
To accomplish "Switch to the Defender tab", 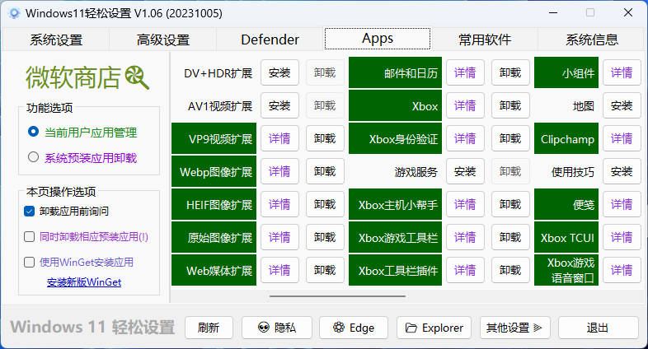I will [x=270, y=40].
